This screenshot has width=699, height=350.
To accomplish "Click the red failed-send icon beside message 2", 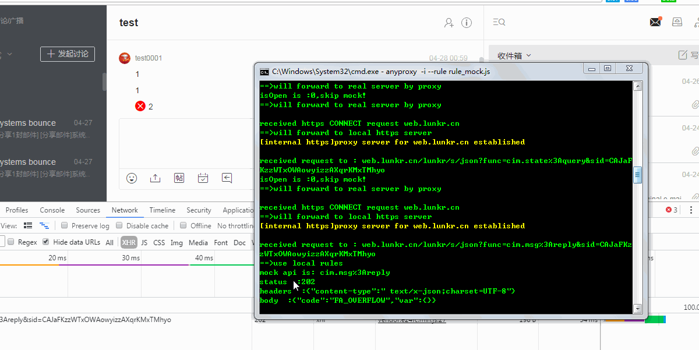I will pyautogui.click(x=140, y=106).
